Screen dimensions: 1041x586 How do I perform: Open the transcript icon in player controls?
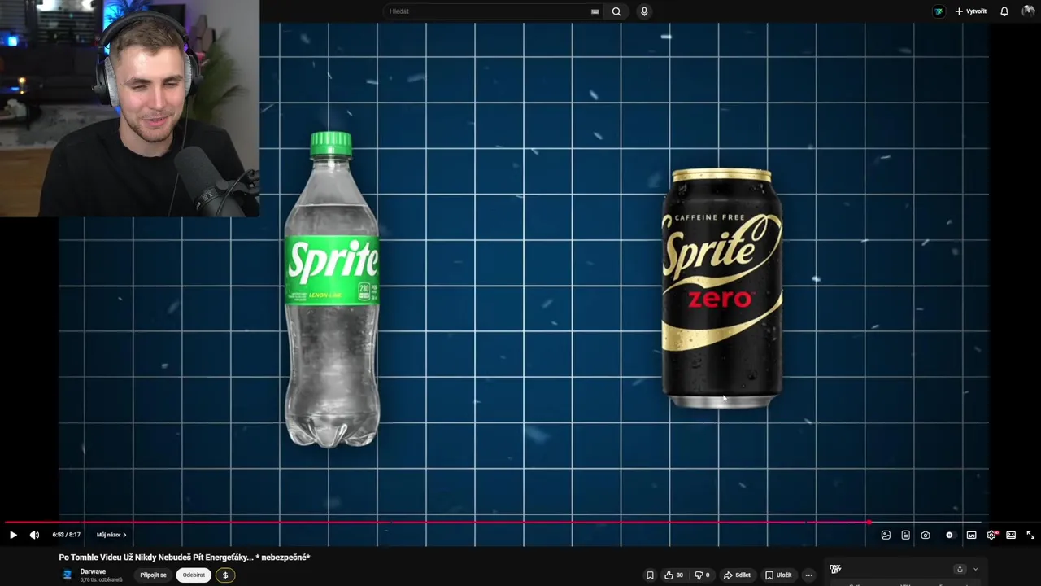pyautogui.click(x=905, y=535)
